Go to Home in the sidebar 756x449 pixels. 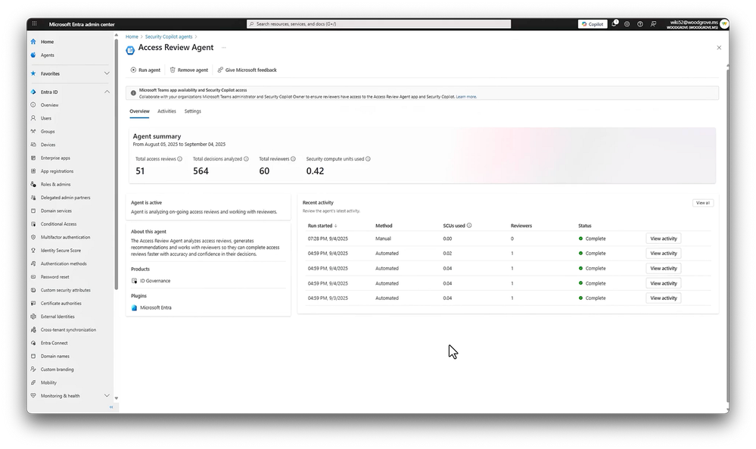tap(47, 42)
